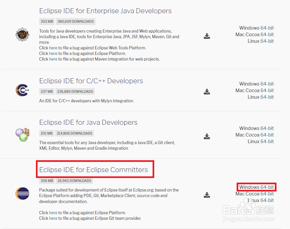
Task: Select the '201 MB' size badge
Action: (x=46, y=133)
